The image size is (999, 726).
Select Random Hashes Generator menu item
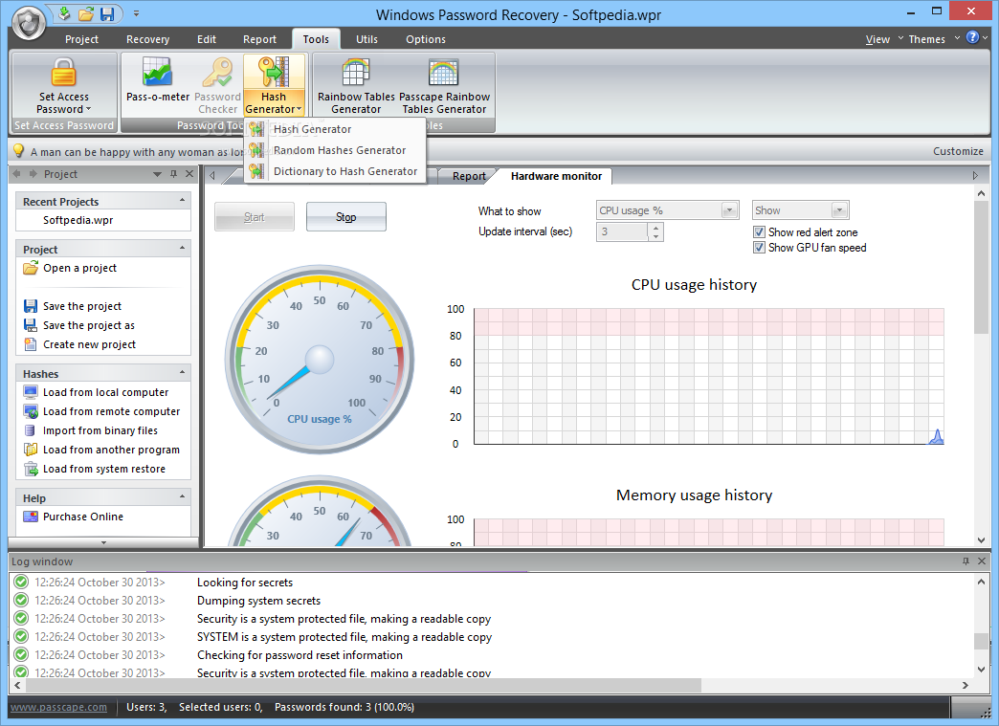[x=335, y=150]
